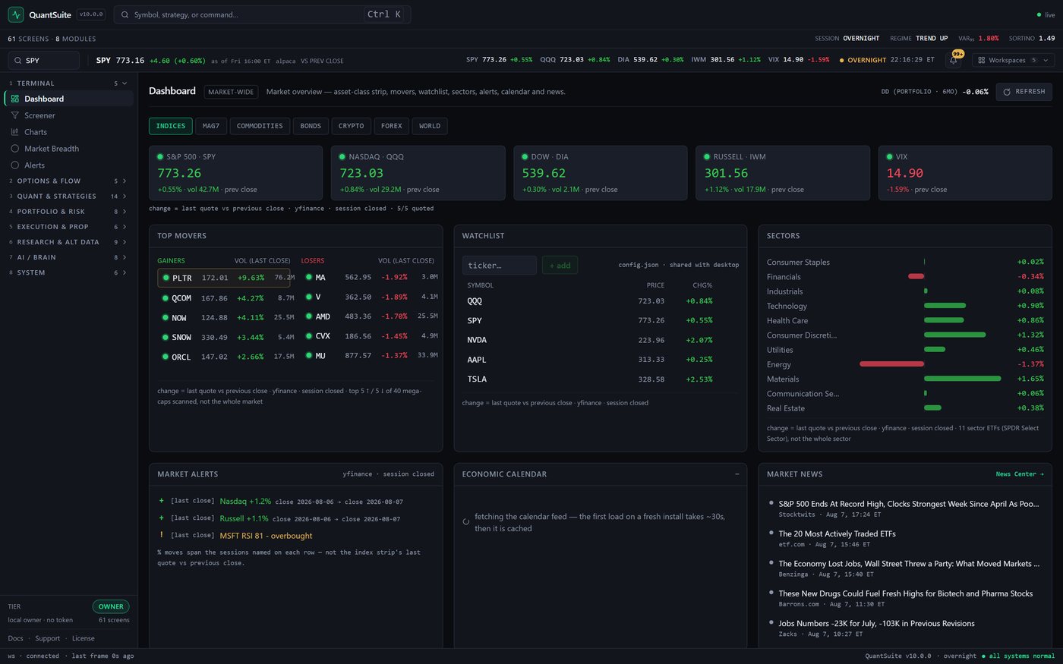Click the Alerts circle icon in sidebar
Image resolution: width=1063 pixels, height=664 pixels.
[14, 165]
